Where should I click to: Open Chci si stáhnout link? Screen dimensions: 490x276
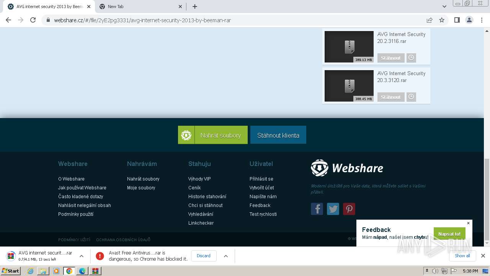(206, 205)
